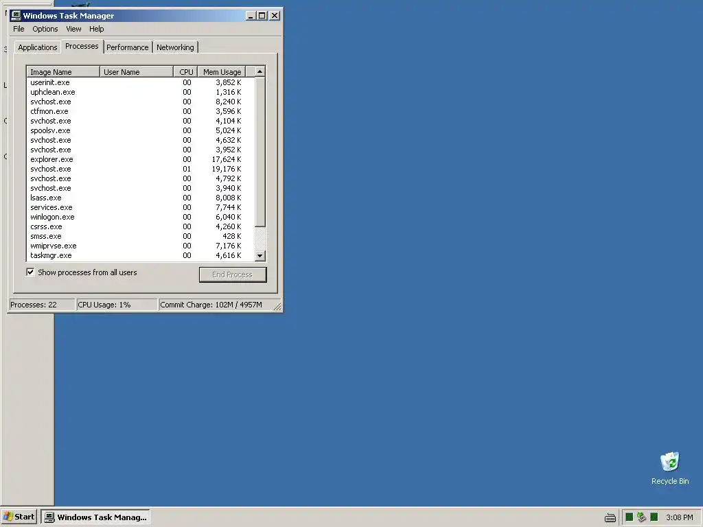The width and height of the screenshot is (703, 527).
Task: Click the window resize grip corner
Action: click(x=277, y=307)
